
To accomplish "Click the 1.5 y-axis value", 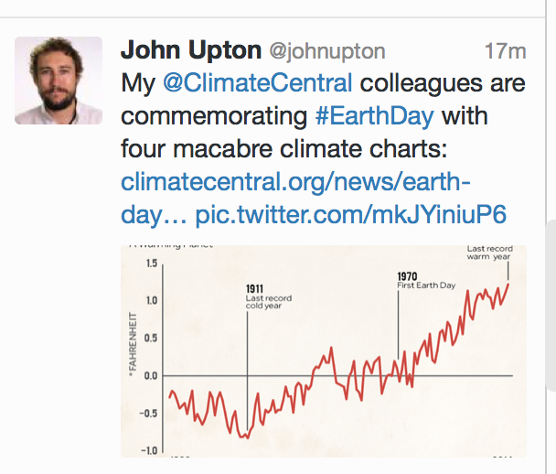I will tap(151, 264).
